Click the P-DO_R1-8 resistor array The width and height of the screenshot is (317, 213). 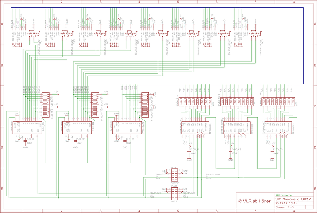click(x=196, y=101)
